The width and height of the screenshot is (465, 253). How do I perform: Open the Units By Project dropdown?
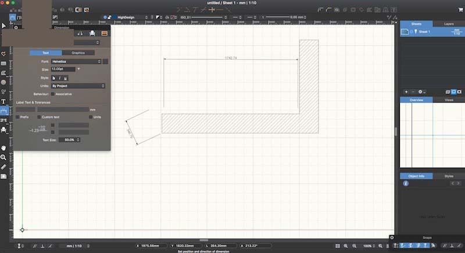[x=78, y=86]
